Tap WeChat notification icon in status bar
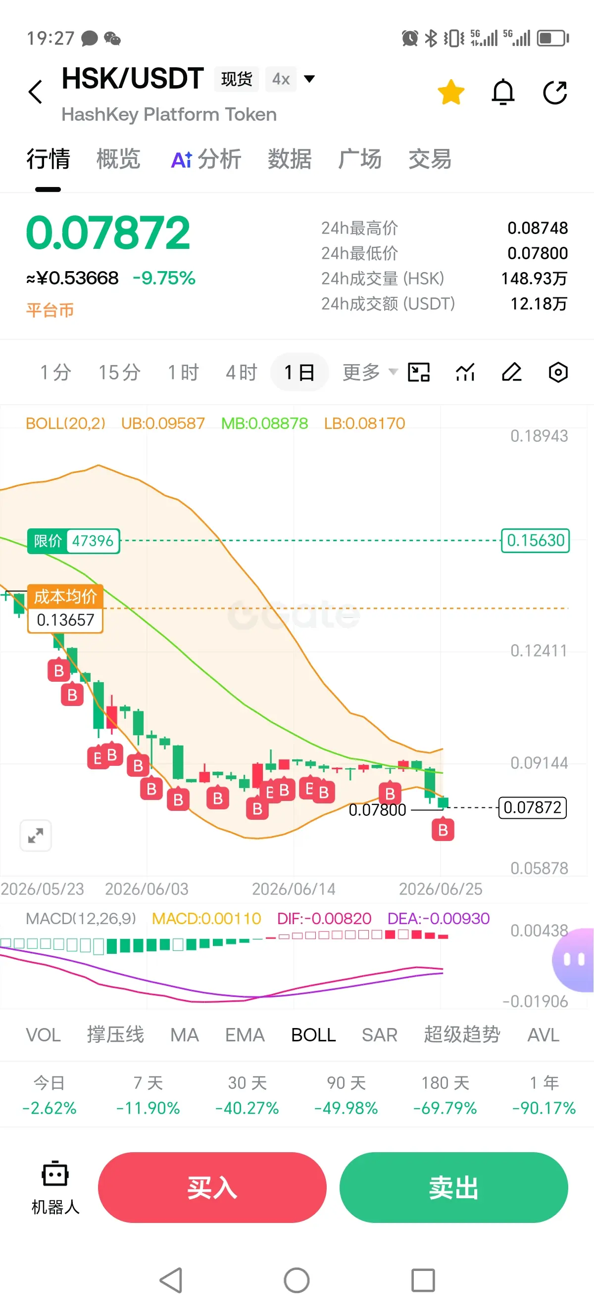Screen dimensions: 594x1312 [x=112, y=38]
